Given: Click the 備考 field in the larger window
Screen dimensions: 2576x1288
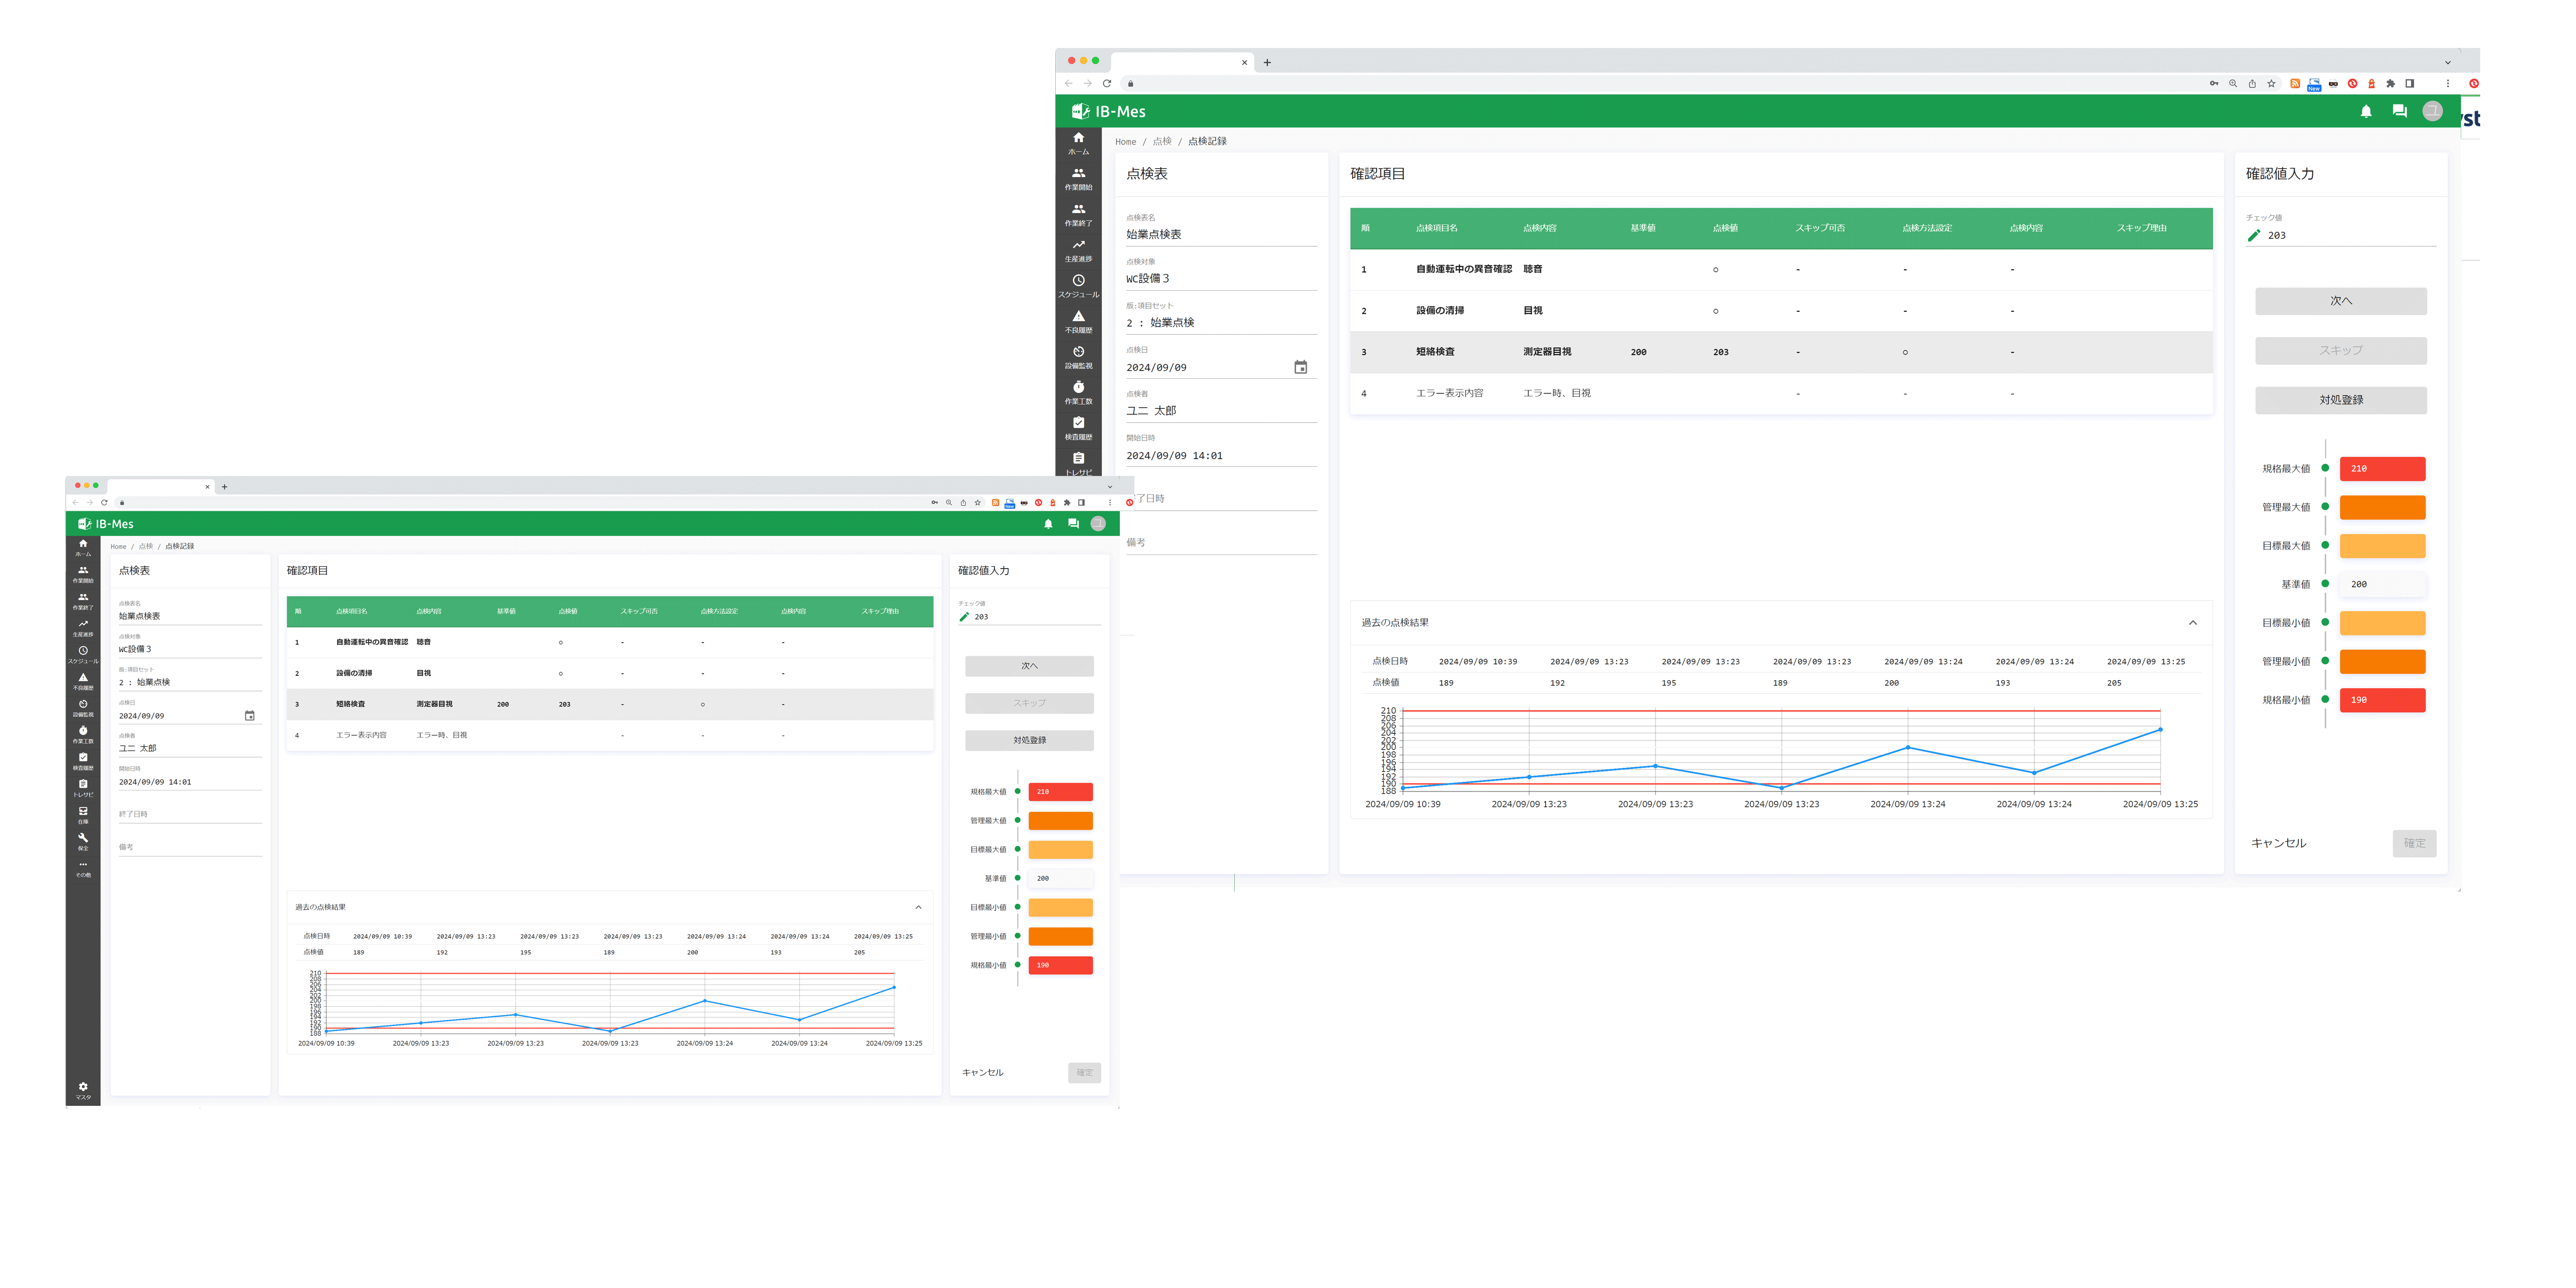Looking at the screenshot, I should pos(1221,543).
